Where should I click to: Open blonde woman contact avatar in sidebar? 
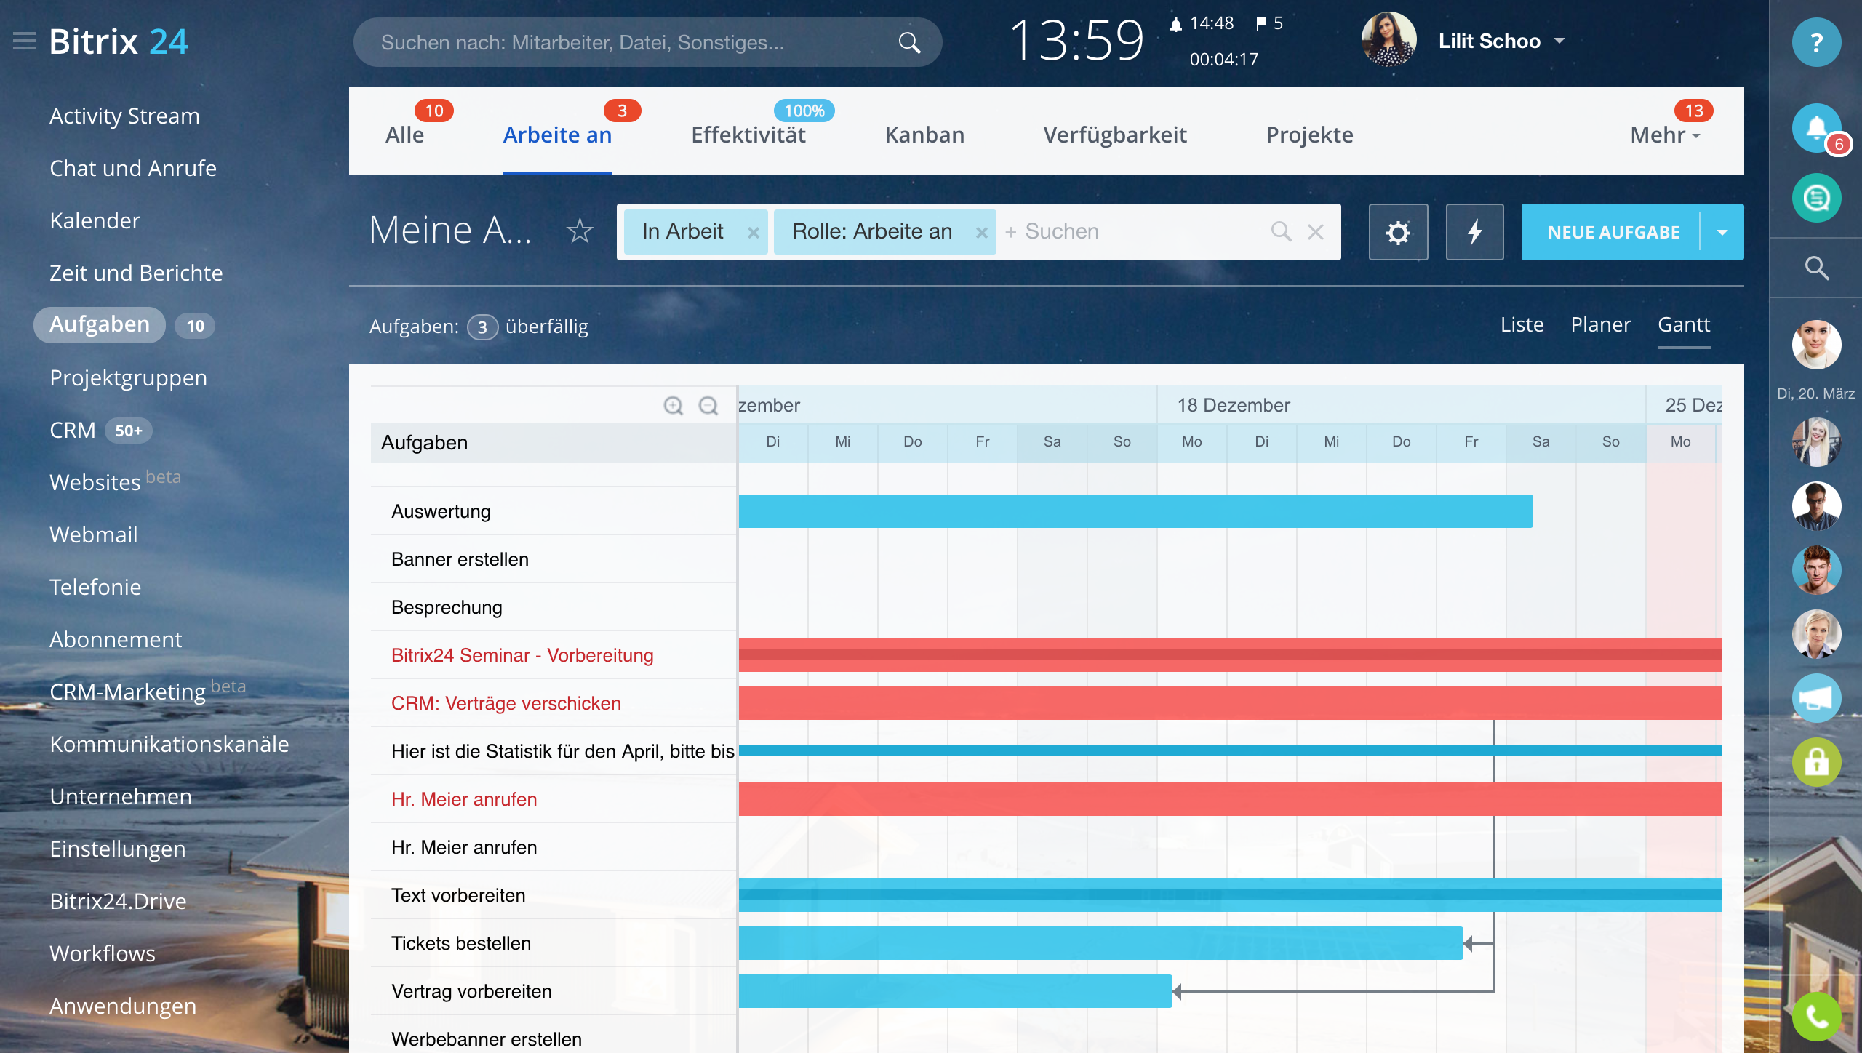pos(1816,442)
